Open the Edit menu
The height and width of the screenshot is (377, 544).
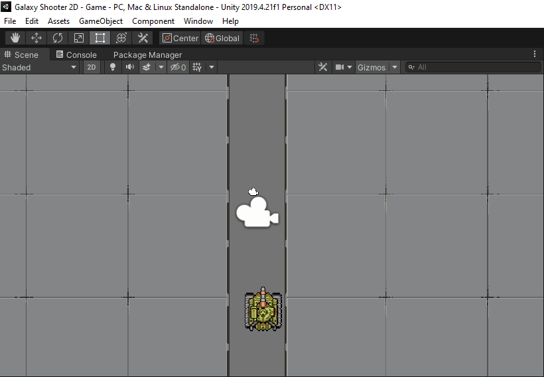click(32, 21)
